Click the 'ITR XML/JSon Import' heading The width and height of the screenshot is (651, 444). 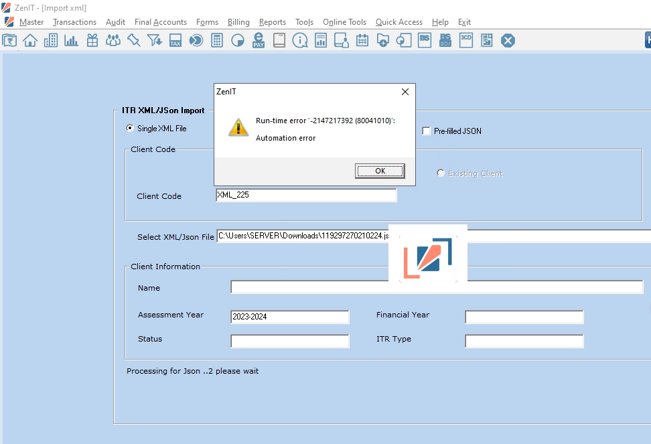163,110
